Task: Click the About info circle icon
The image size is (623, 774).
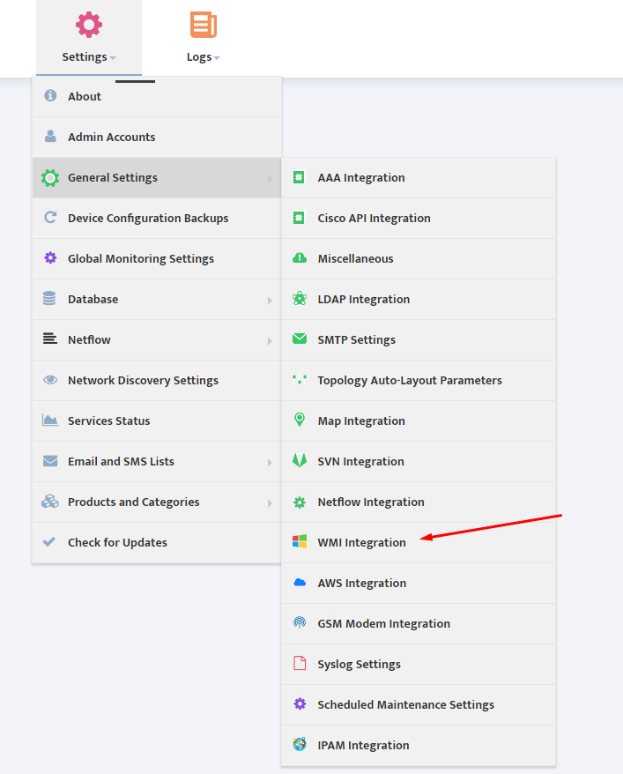Action: pyautogui.click(x=50, y=95)
